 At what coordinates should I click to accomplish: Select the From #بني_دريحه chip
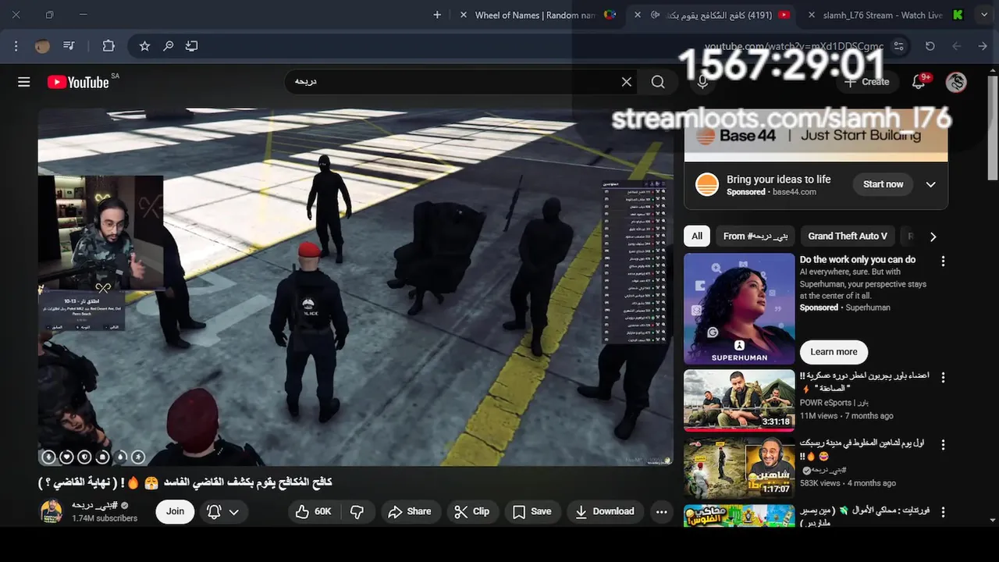pyautogui.click(x=755, y=236)
